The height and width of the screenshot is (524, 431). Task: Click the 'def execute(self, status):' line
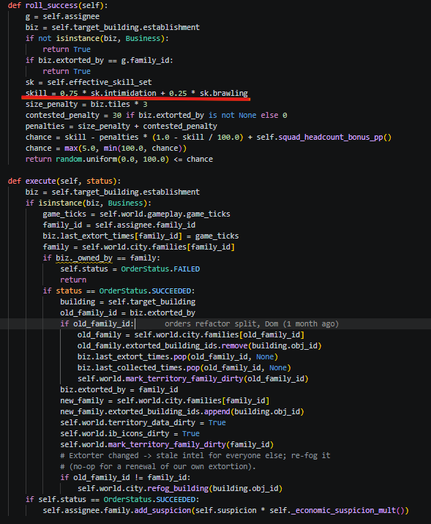pyautogui.click(x=64, y=181)
